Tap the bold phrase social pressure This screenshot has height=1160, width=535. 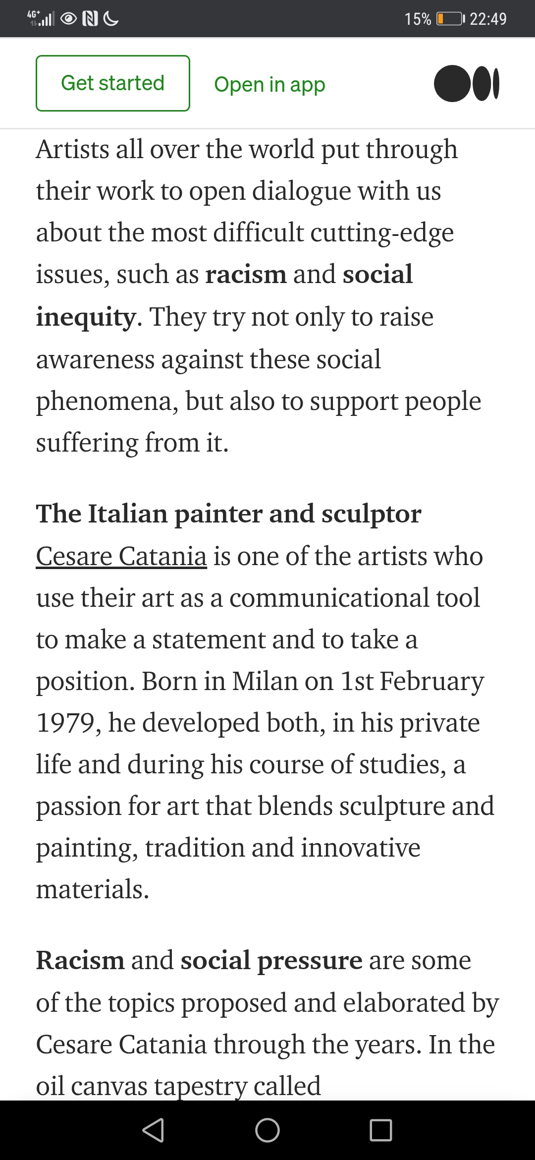(x=271, y=961)
